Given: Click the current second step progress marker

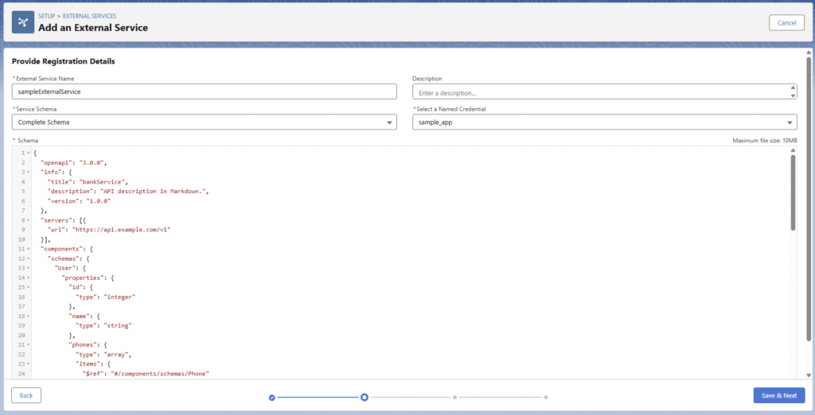Looking at the screenshot, I should pyautogui.click(x=364, y=396).
